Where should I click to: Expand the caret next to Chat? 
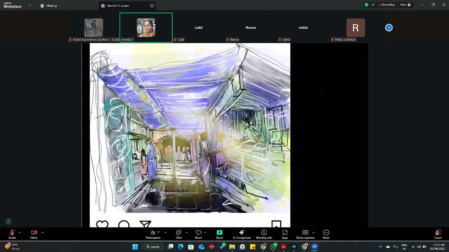186,232
